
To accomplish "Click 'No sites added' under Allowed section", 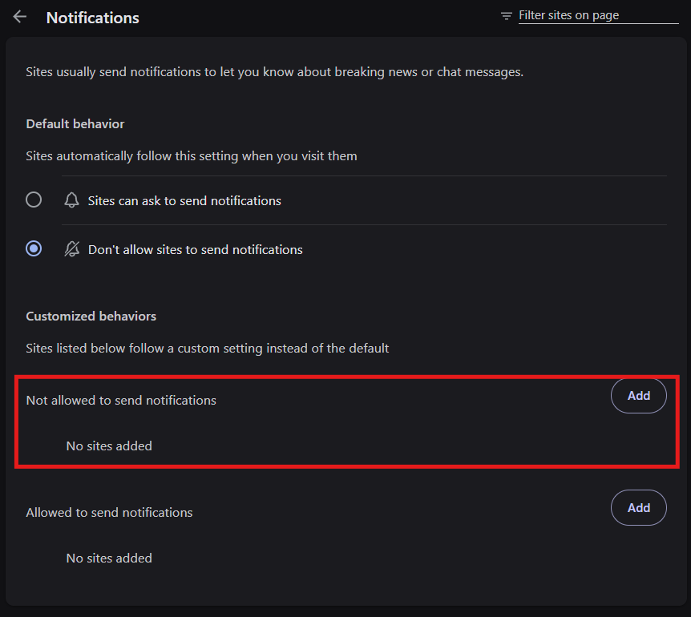I will click(109, 559).
